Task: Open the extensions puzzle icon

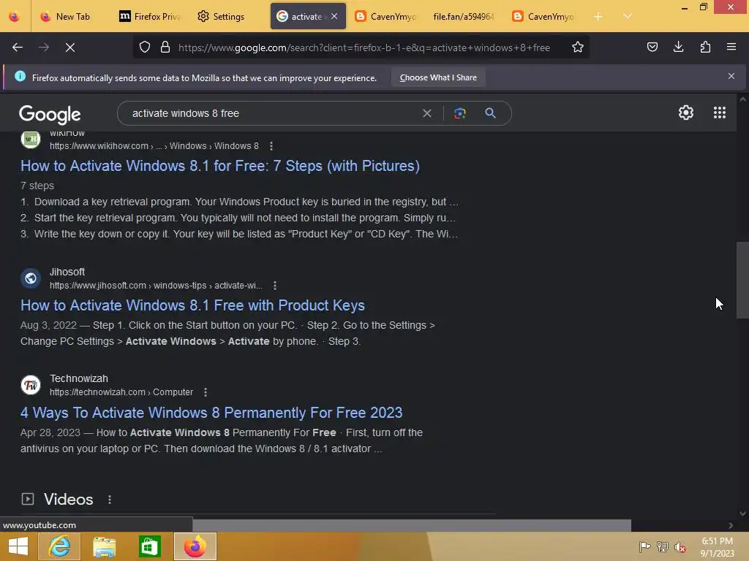Action: point(705,47)
